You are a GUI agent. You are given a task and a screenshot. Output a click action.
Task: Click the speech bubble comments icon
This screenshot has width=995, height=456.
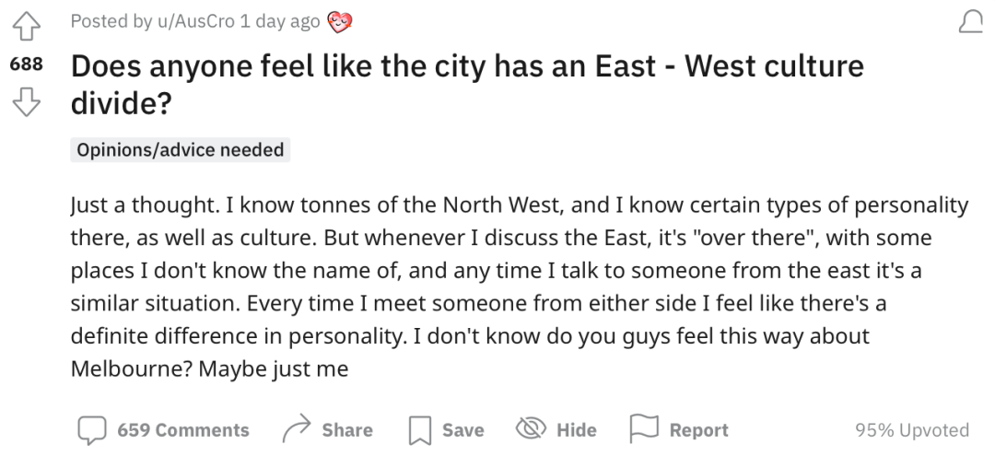[92, 430]
